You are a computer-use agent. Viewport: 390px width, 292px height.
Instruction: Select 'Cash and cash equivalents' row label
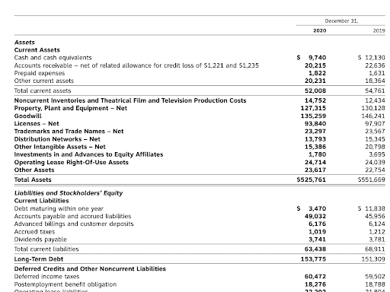click(53, 58)
